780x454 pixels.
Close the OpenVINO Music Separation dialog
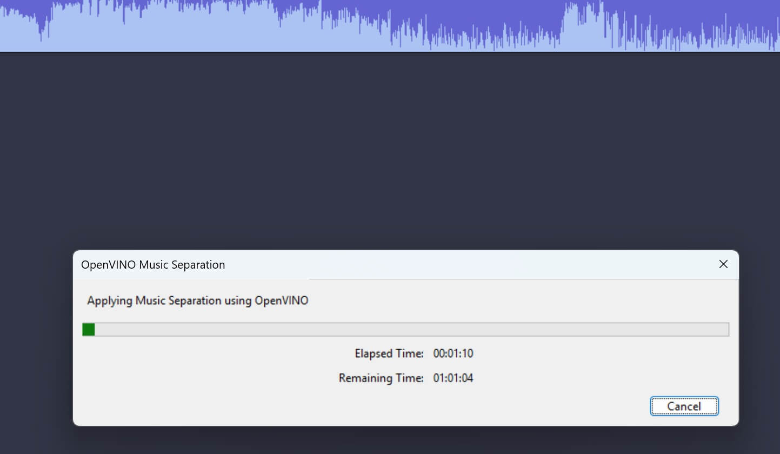(x=723, y=264)
